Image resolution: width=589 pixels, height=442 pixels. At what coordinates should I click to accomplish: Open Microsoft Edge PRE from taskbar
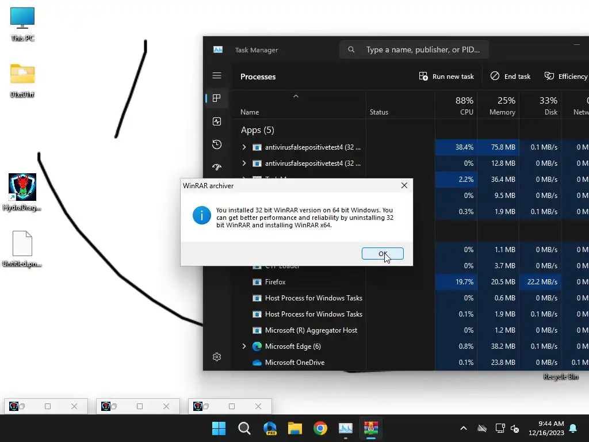click(x=270, y=428)
